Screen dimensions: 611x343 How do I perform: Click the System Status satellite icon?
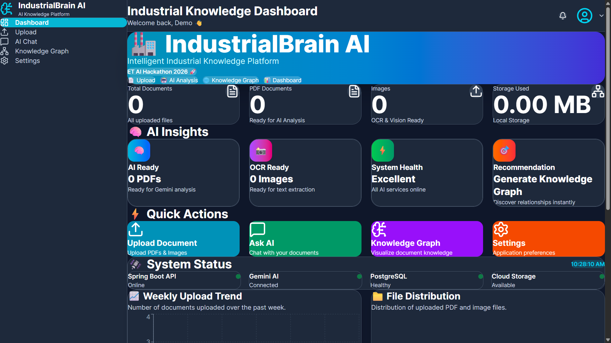click(136, 264)
